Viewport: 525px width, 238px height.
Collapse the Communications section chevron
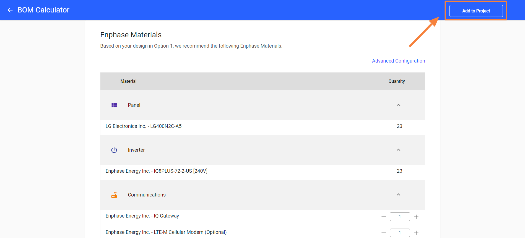point(398,195)
